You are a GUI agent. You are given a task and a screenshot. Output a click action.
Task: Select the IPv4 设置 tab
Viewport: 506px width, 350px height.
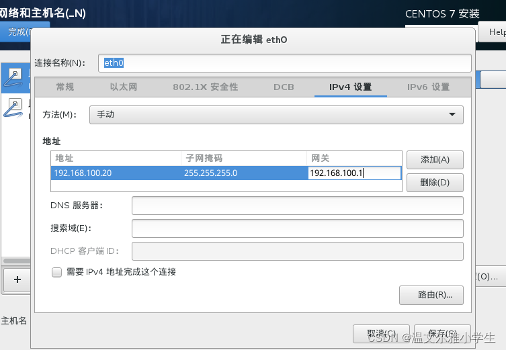[351, 87]
